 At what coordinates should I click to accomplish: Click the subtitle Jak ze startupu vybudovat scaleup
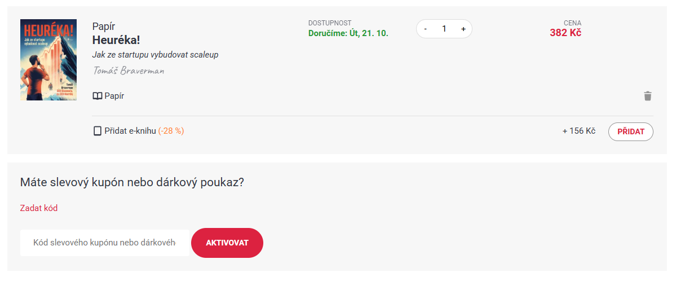click(x=155, y=55)
